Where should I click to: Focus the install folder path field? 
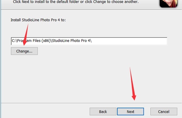[x=89, y=41]
